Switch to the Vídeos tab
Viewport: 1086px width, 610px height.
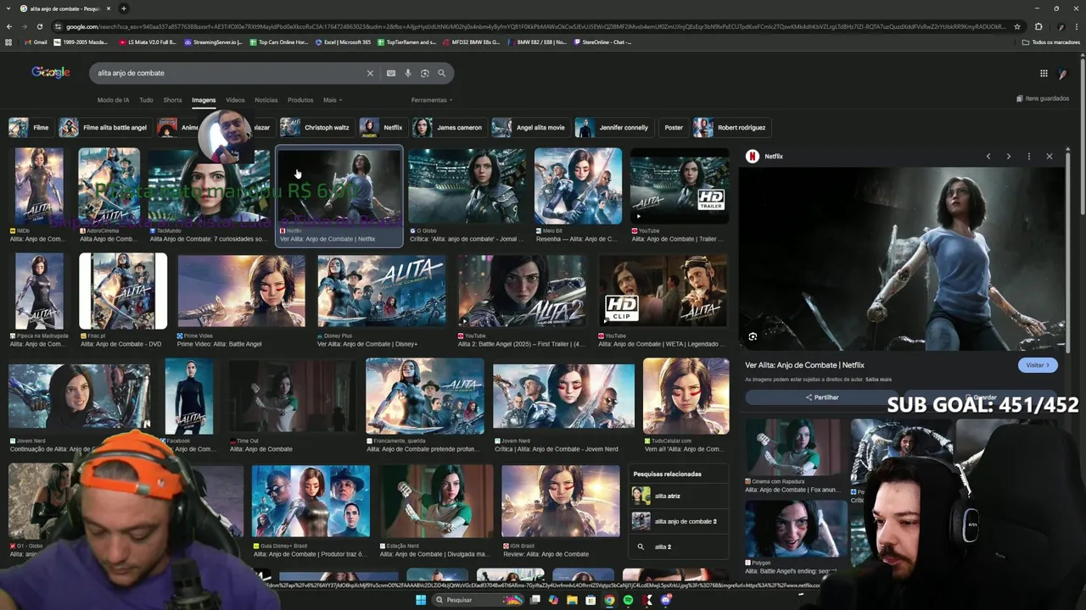tap(235, 100)
